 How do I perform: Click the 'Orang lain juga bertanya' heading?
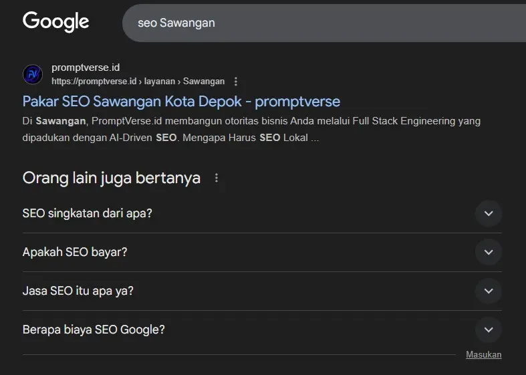pos(112,178)
